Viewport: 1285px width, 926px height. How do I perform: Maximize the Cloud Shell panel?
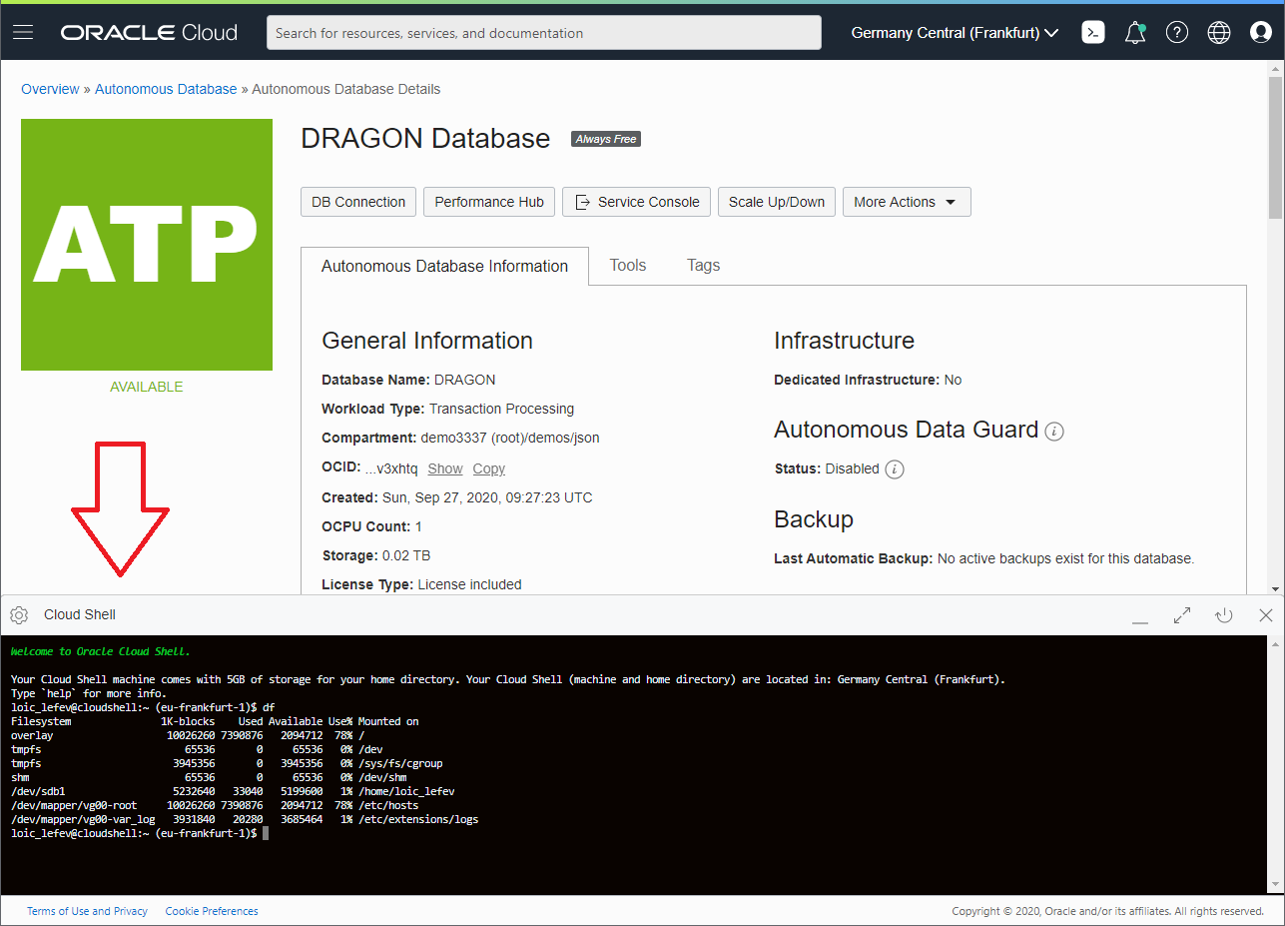(1182, 615)
